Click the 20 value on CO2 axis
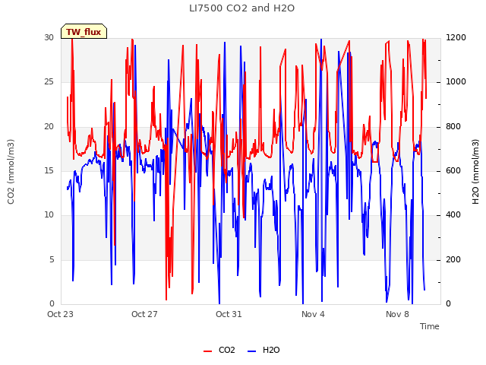 49,127
